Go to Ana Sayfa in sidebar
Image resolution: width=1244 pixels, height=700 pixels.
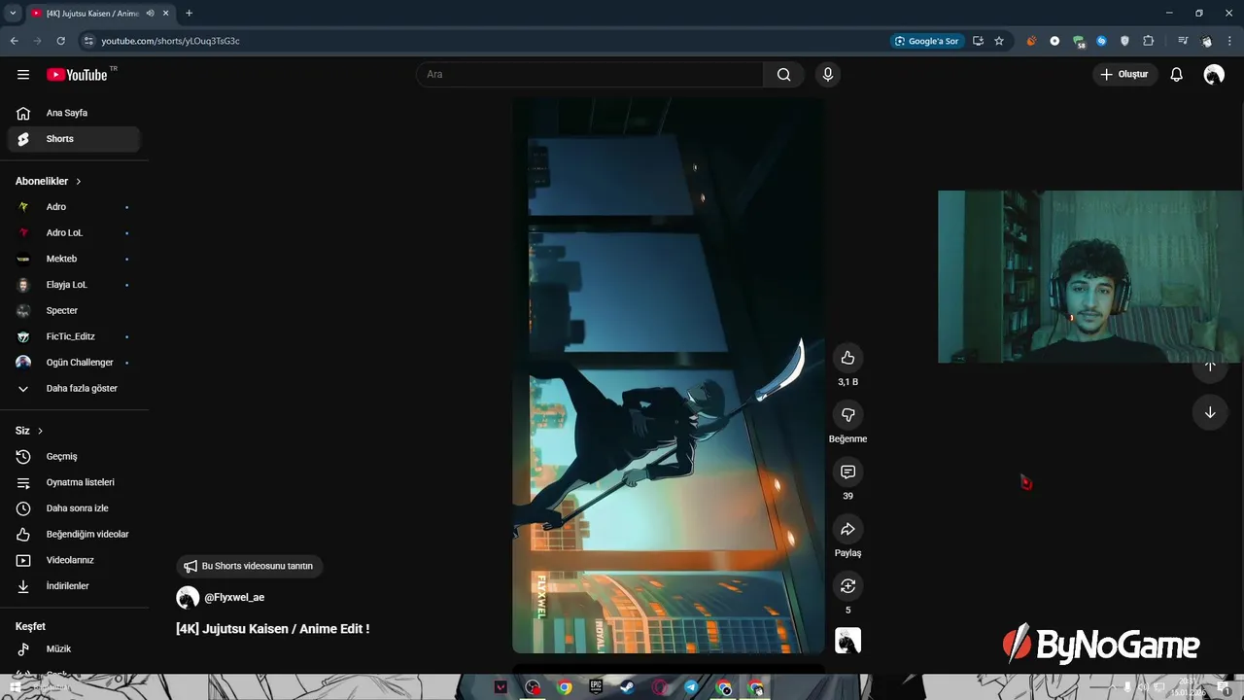click(x=74, y=113)
